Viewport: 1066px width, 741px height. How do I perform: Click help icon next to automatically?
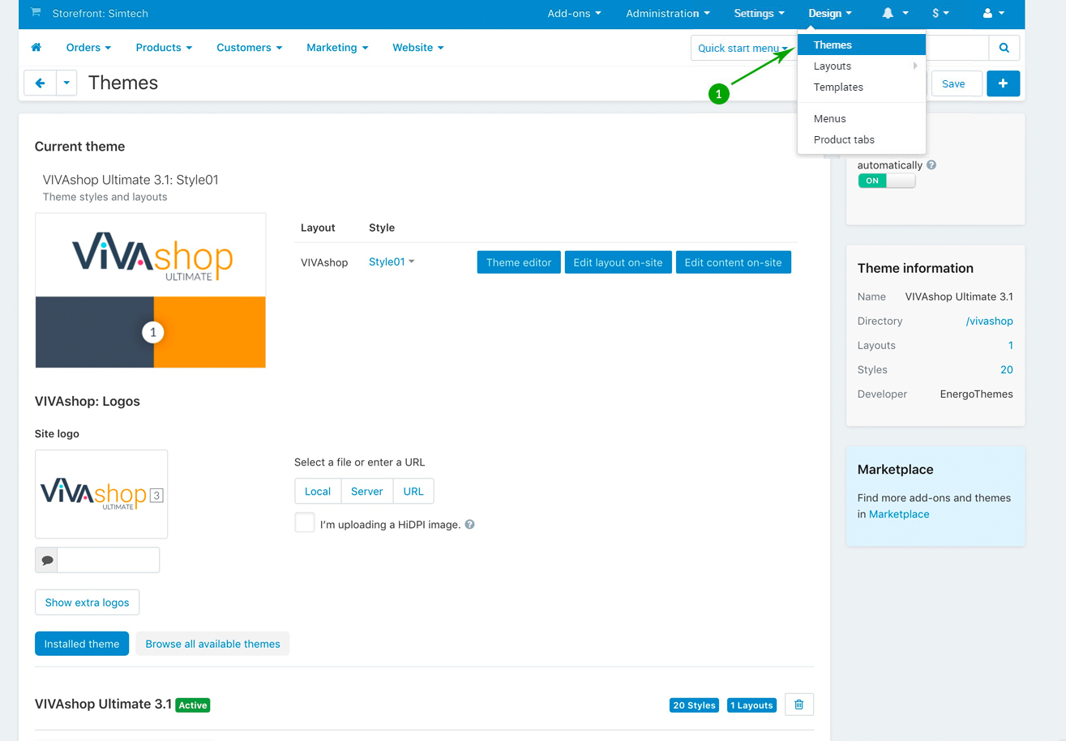tap(931, 164)
